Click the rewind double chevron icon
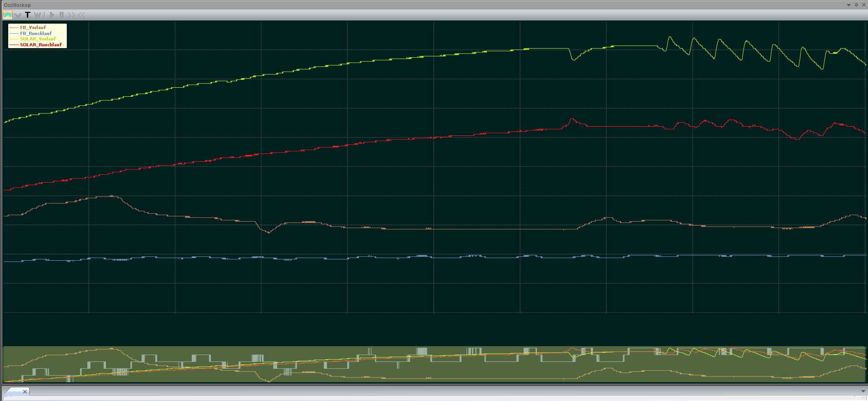 [81, 15]
